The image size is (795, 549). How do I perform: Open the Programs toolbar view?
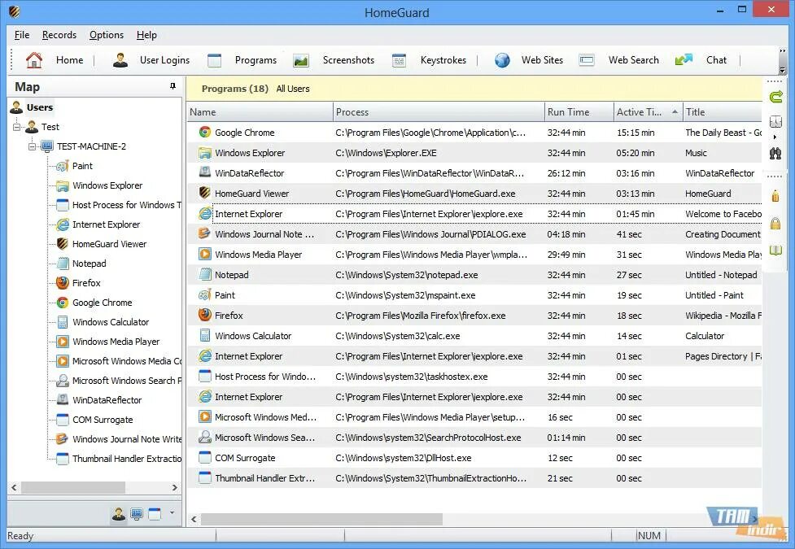point(242,60)
